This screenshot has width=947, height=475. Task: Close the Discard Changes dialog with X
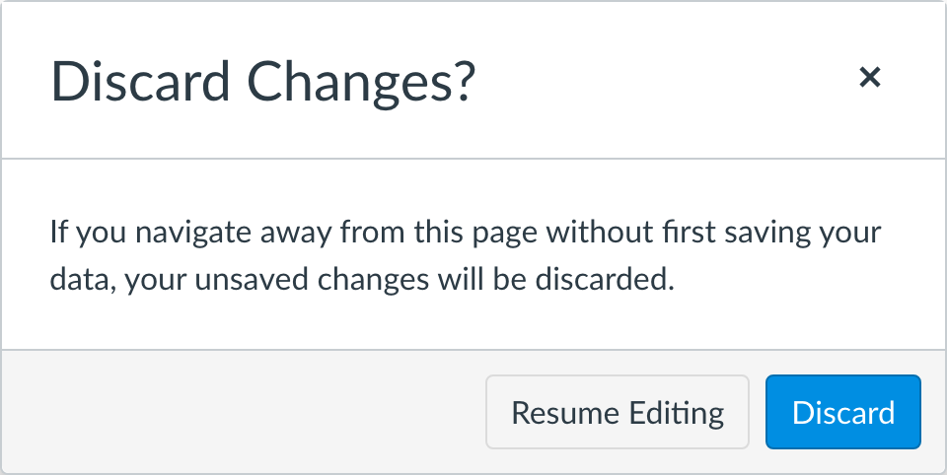pos(869,78)
